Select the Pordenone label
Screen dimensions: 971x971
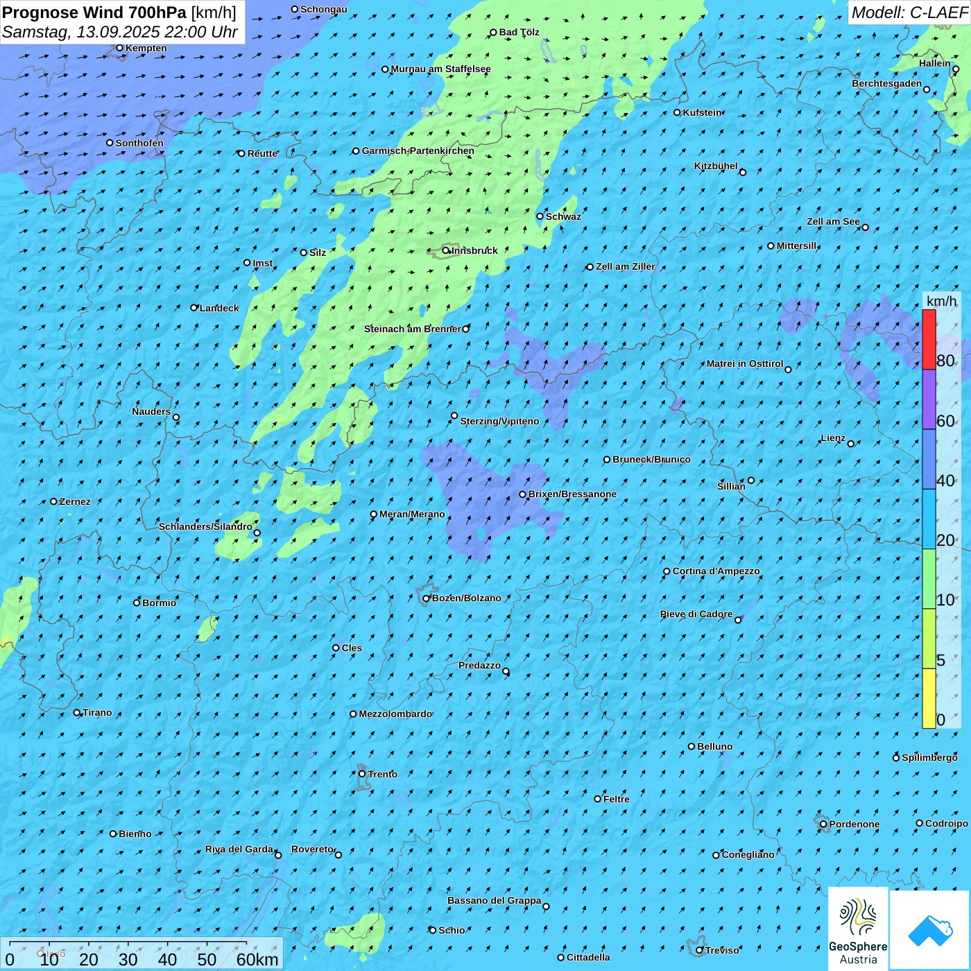[x=854, y=824]
